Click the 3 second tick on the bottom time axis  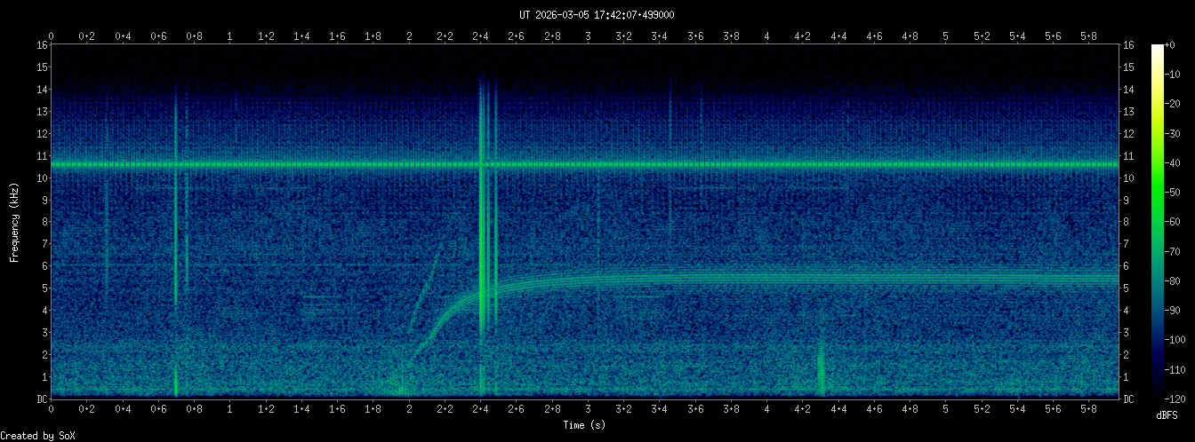[588, 410]
